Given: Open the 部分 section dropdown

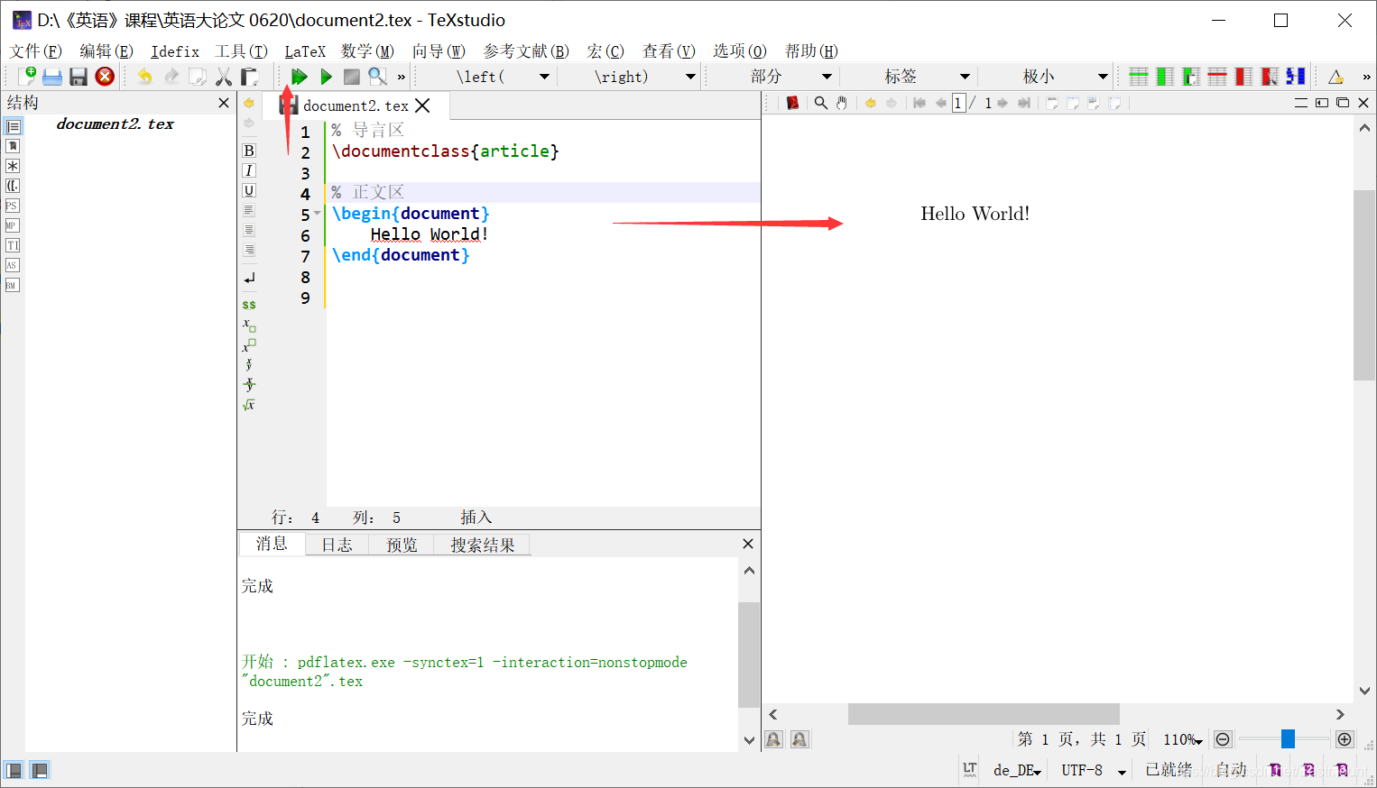Looking at the screenshot, I should point(827,77).
